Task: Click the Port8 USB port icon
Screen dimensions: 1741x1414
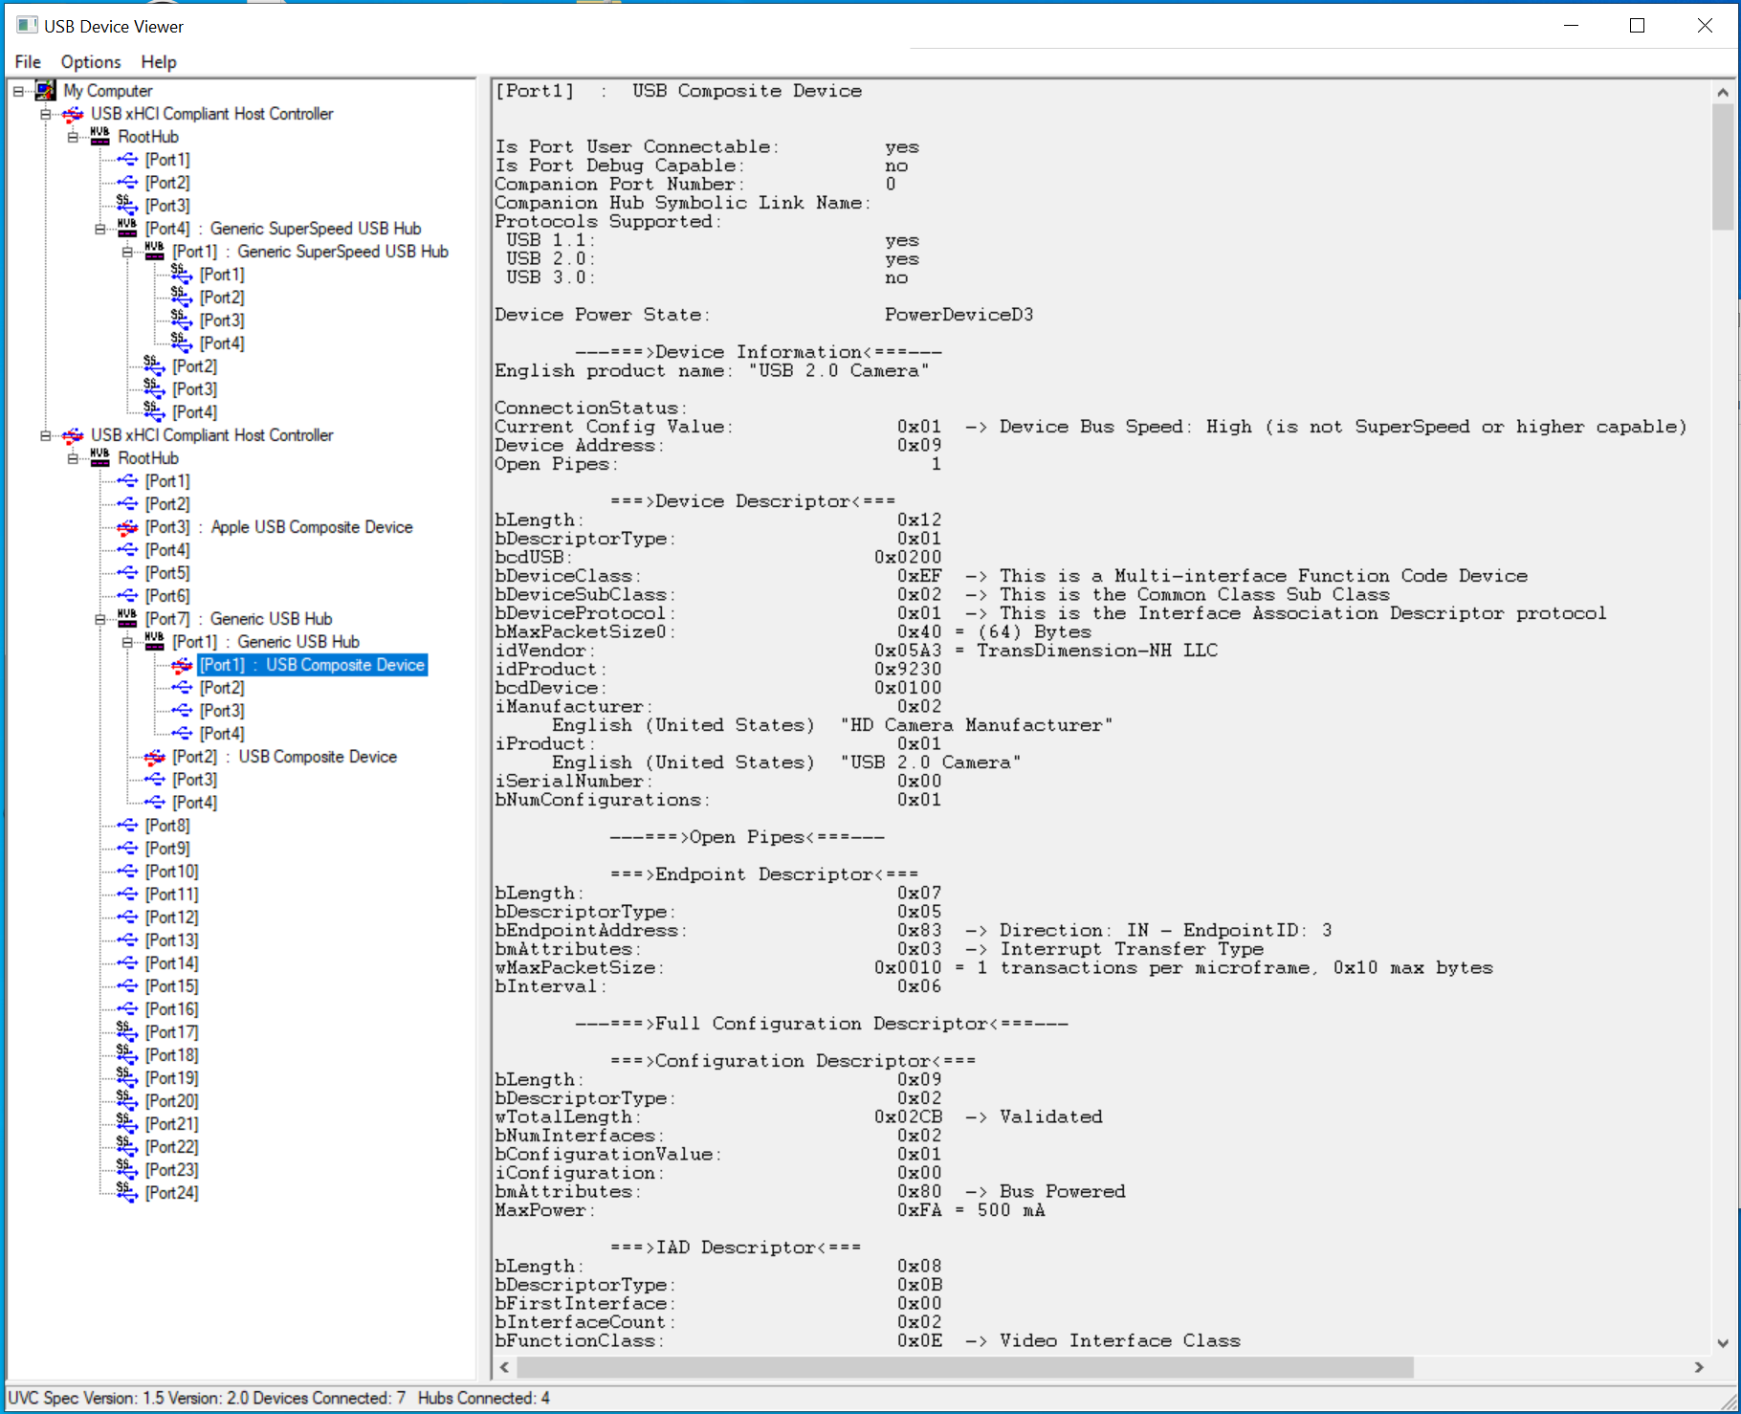Action: click(x=127, y=826)
